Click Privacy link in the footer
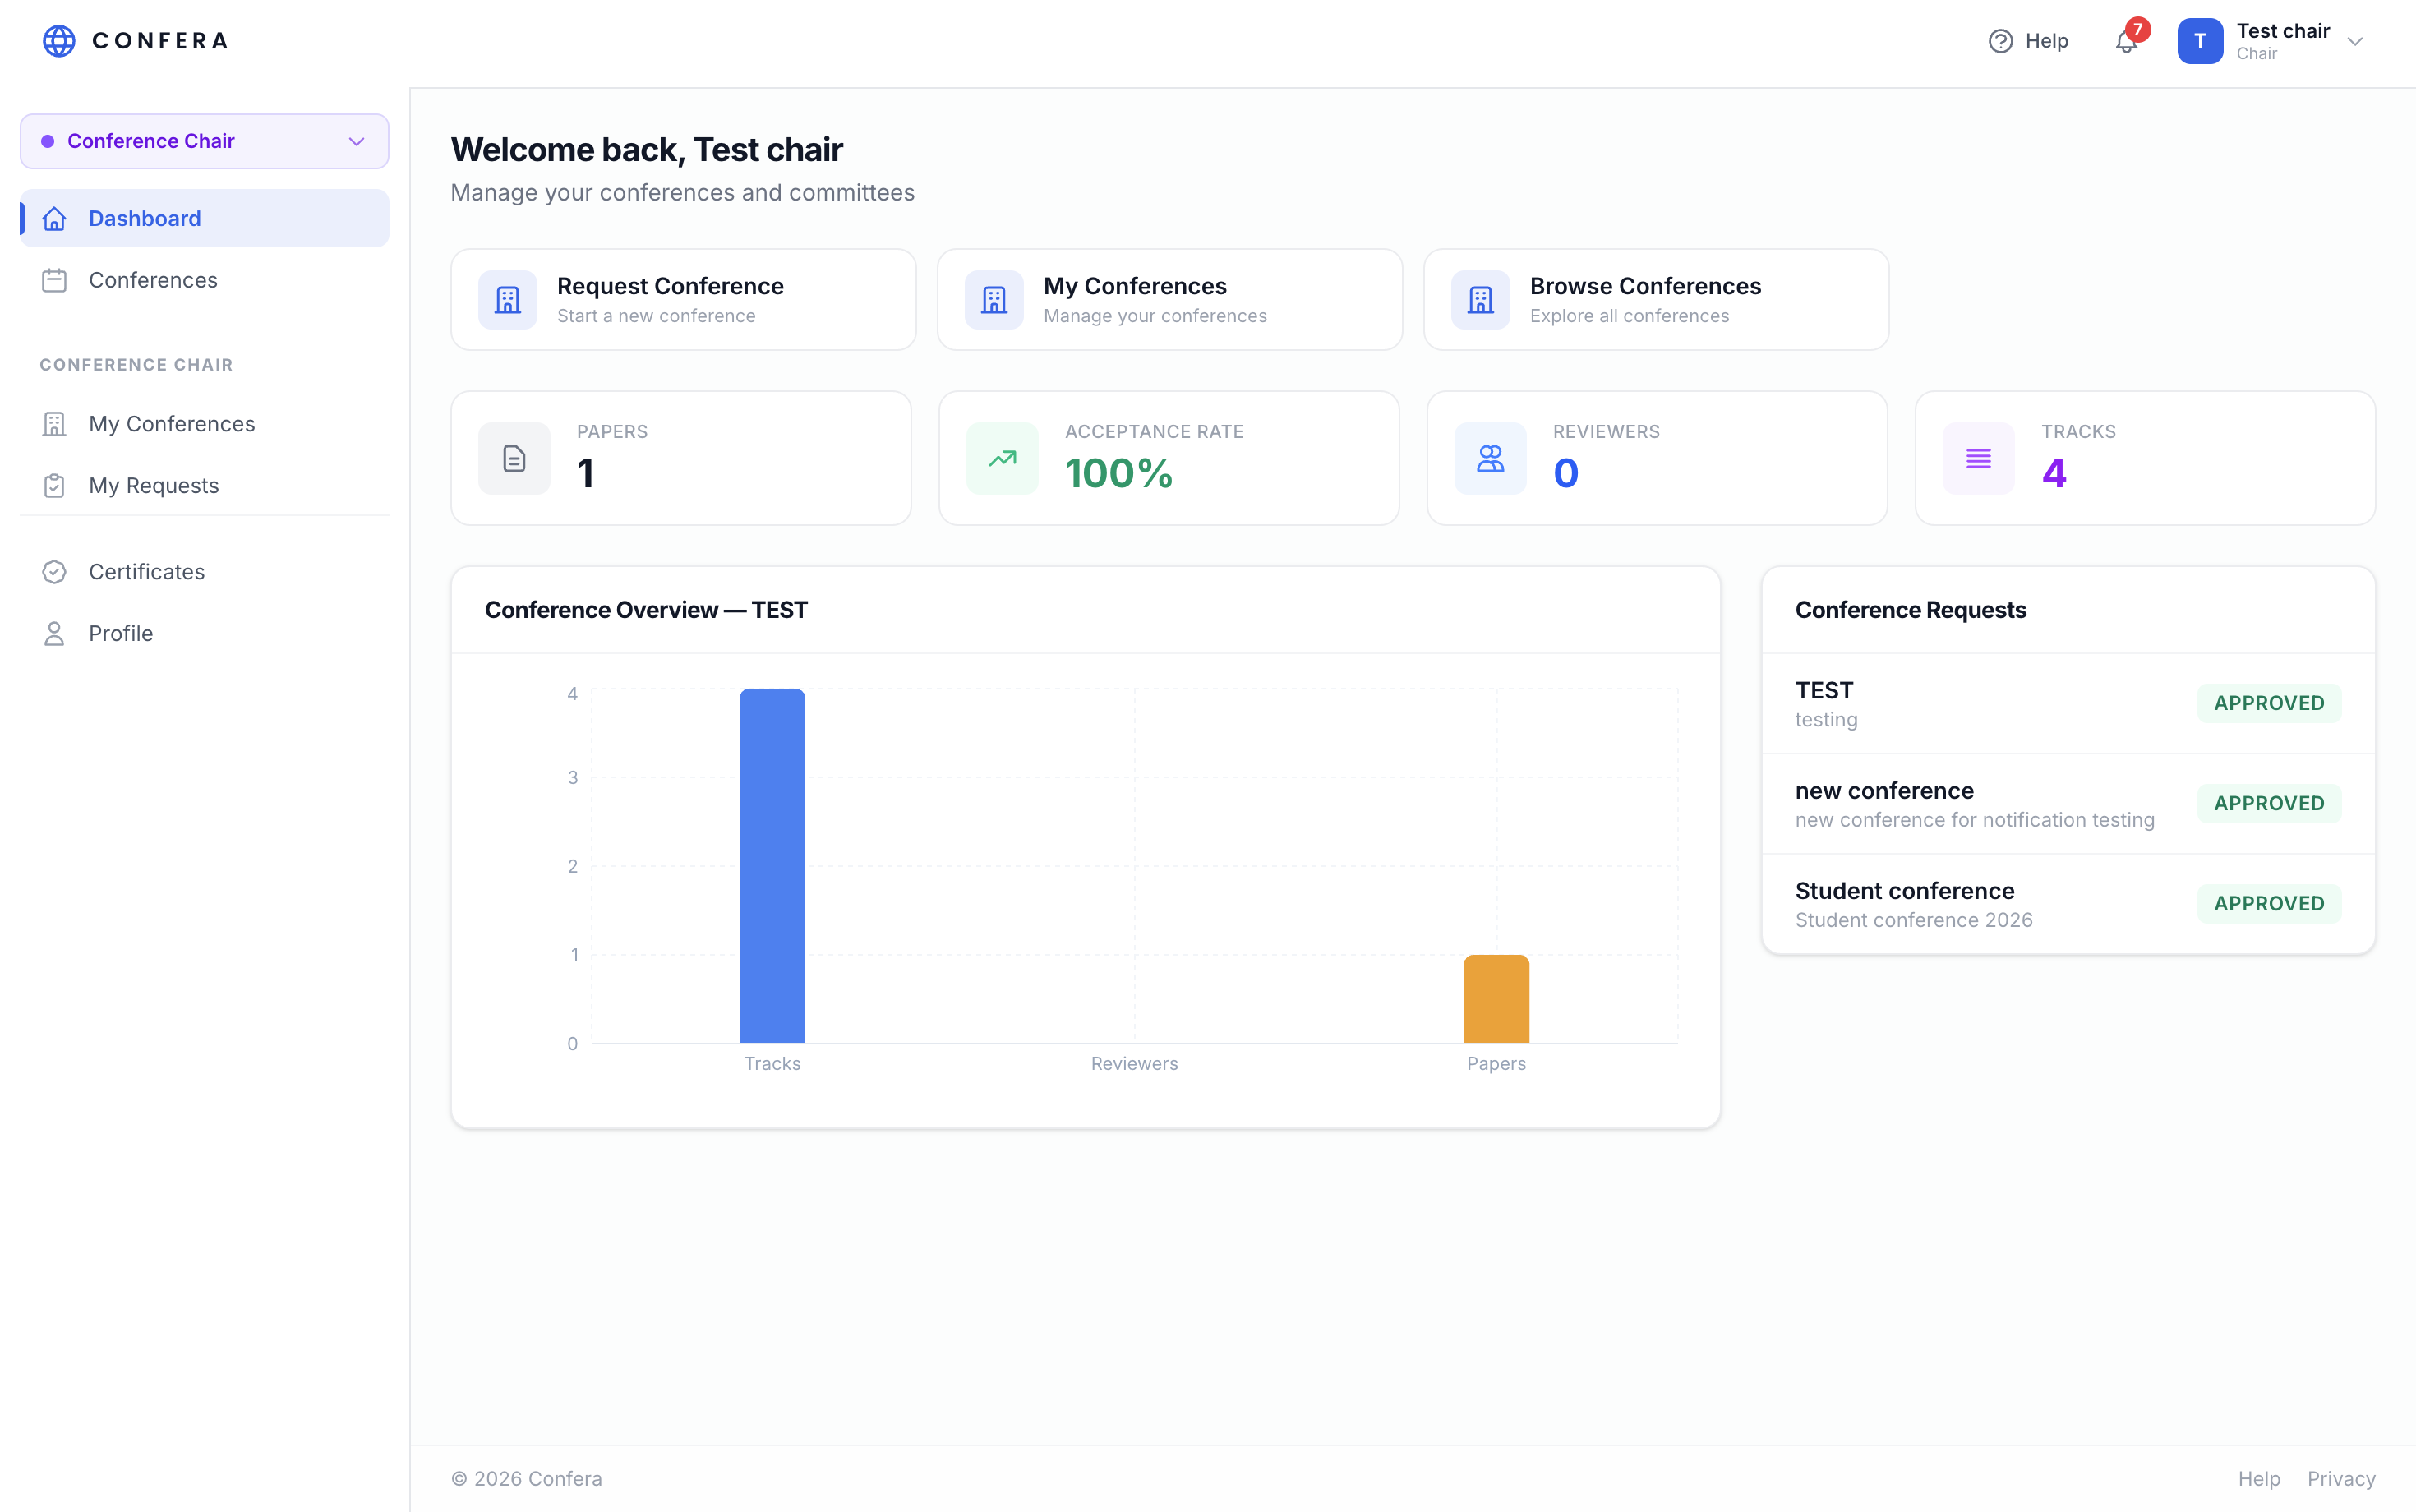 [2341, 1478]
